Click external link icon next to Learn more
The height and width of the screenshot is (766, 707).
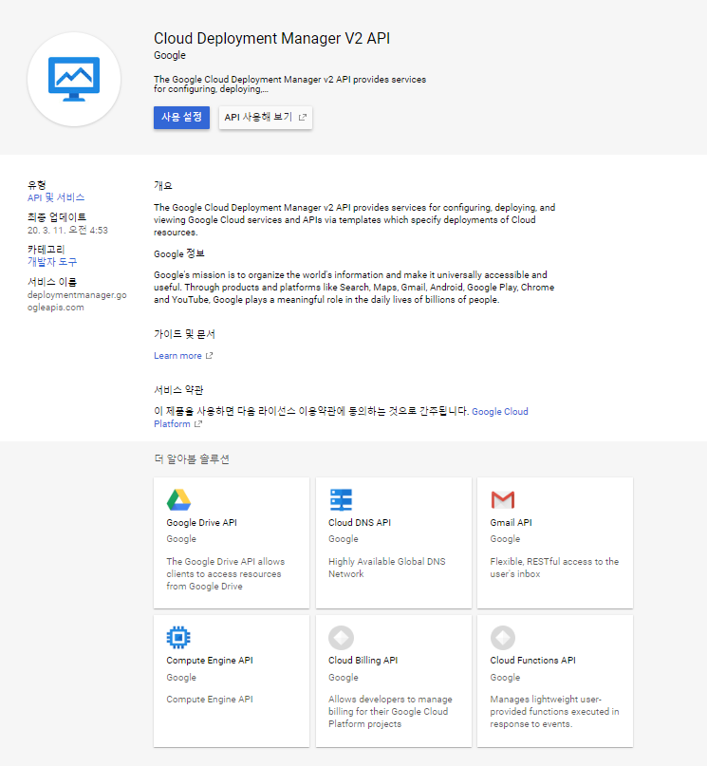[209, 356]
